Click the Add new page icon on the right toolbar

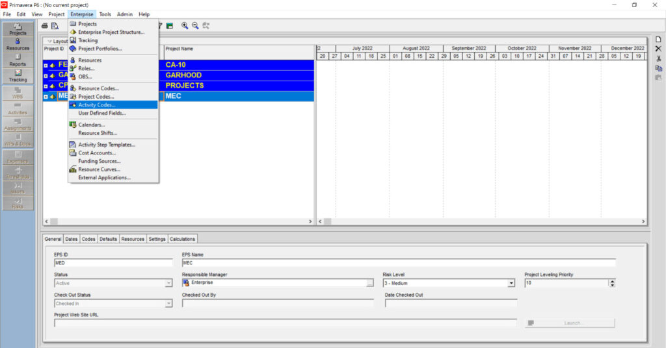click(x=658, y=40)
